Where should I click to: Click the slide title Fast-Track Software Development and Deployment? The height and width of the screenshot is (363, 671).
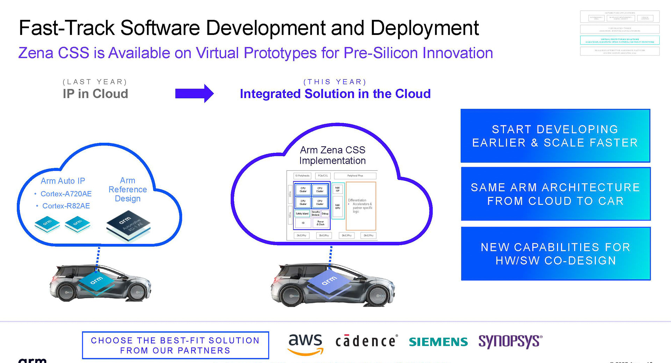pyautogui.click(x=249, y=28)
